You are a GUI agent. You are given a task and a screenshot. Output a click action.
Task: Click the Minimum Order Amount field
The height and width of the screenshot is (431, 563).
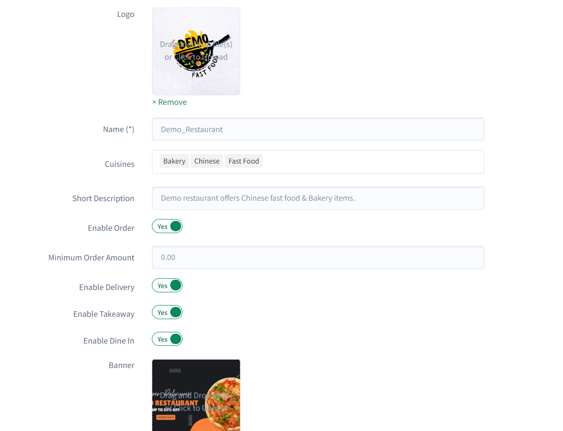(318, 257)
